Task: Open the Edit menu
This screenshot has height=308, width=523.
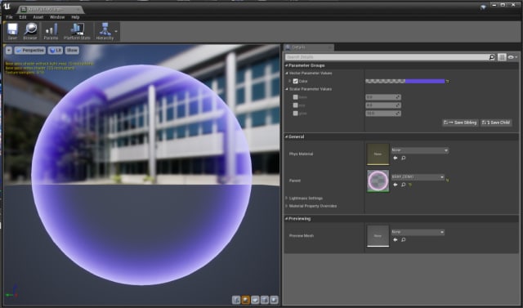Action: point(22,17)
